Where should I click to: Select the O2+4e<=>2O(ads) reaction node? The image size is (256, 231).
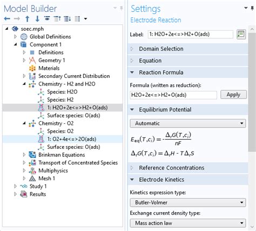click(72, 139)
